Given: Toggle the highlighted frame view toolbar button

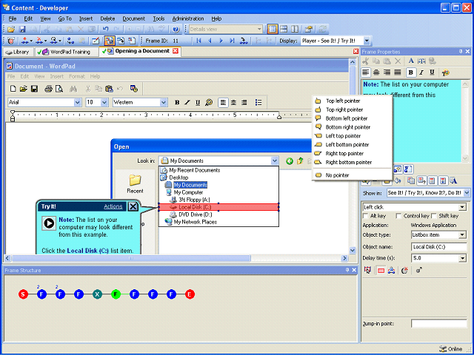Looking at the screenshot, I should click(x=109, y=41).
